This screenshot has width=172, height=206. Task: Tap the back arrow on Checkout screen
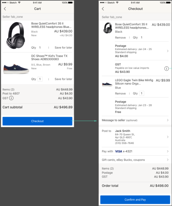click(103, 9)
